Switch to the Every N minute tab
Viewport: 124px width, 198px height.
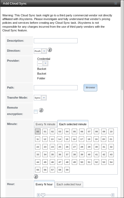click(45, 124)
